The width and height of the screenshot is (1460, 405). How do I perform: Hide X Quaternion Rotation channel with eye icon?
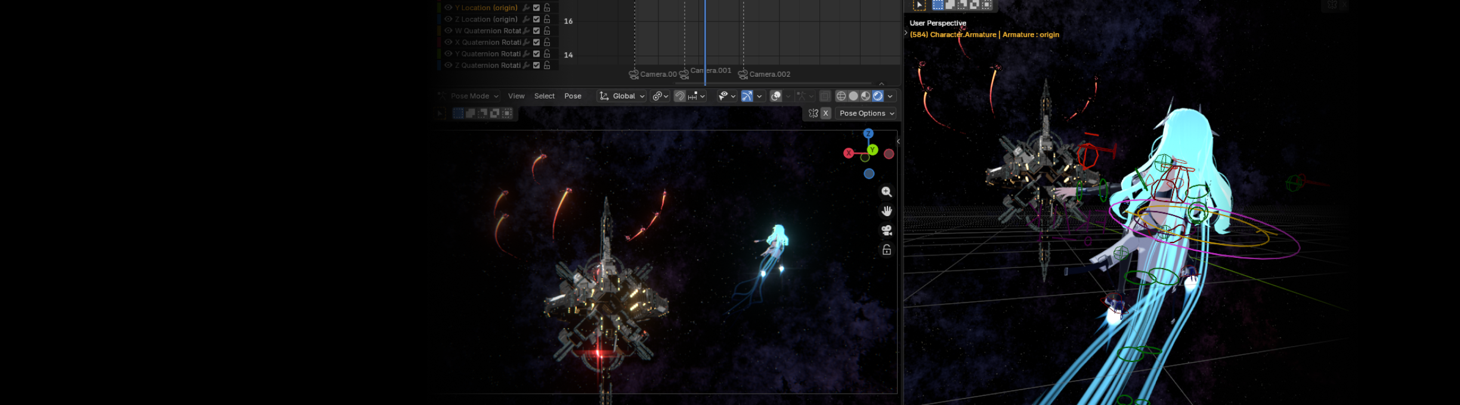(448, 42)
